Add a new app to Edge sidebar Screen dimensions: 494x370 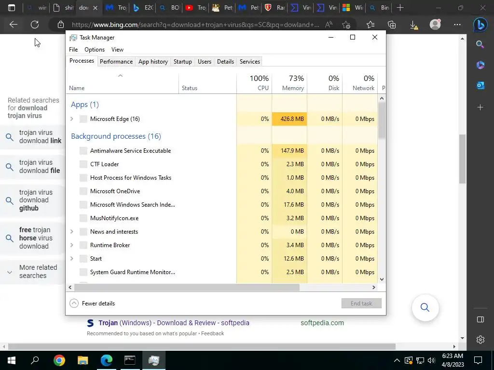point(480,107)
